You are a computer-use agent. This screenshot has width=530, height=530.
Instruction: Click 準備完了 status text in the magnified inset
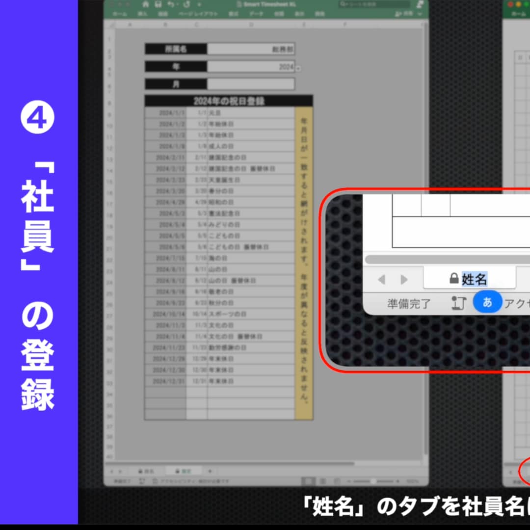click(x=409, y=304)
